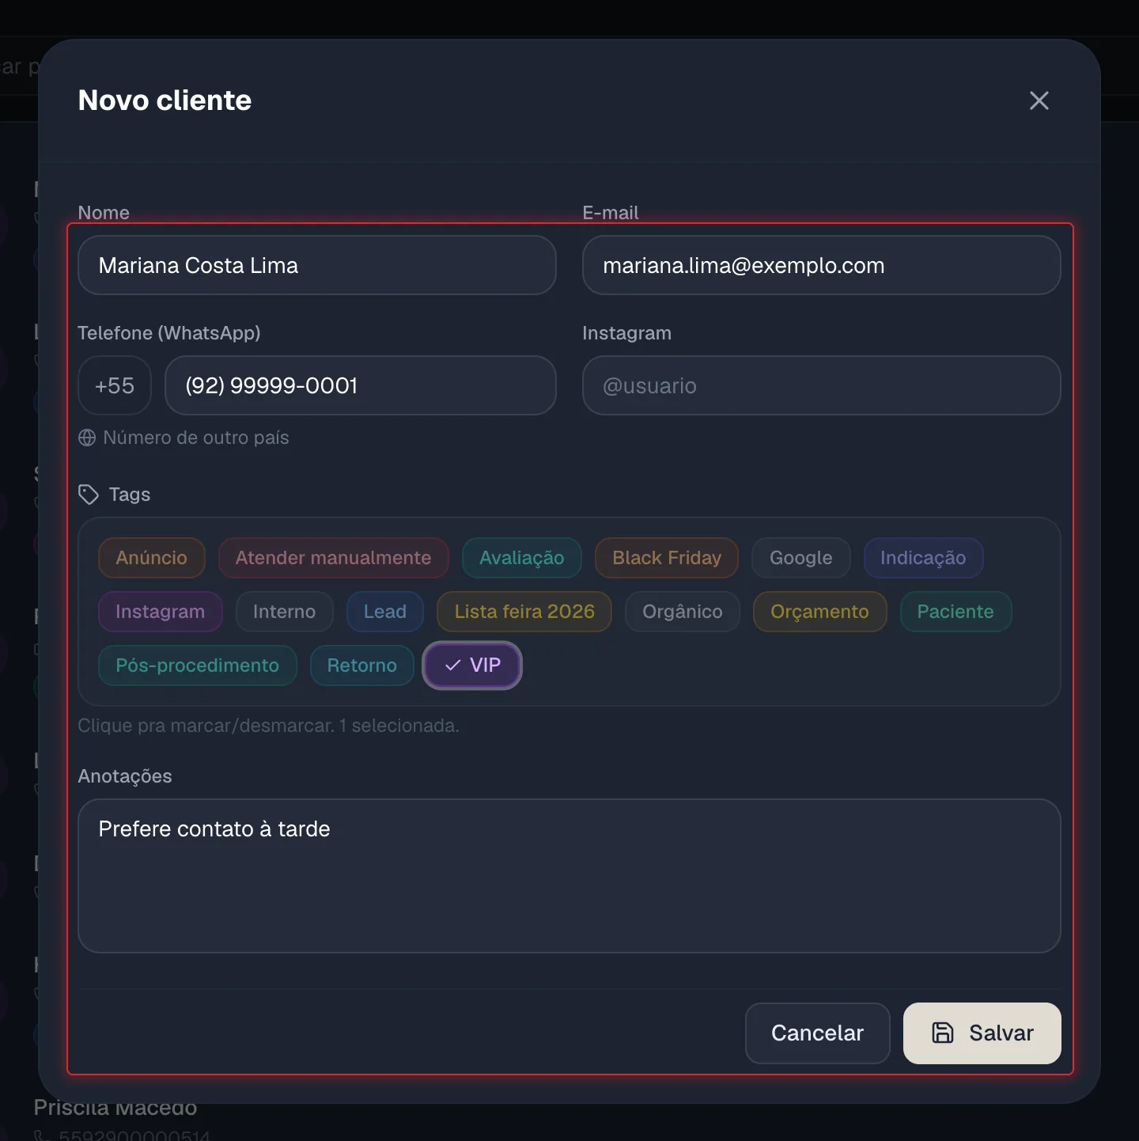This screenshot has height=1141, width=1139.
Task: Click the Instagram @usuario field
Action: (x=822, y=385)
